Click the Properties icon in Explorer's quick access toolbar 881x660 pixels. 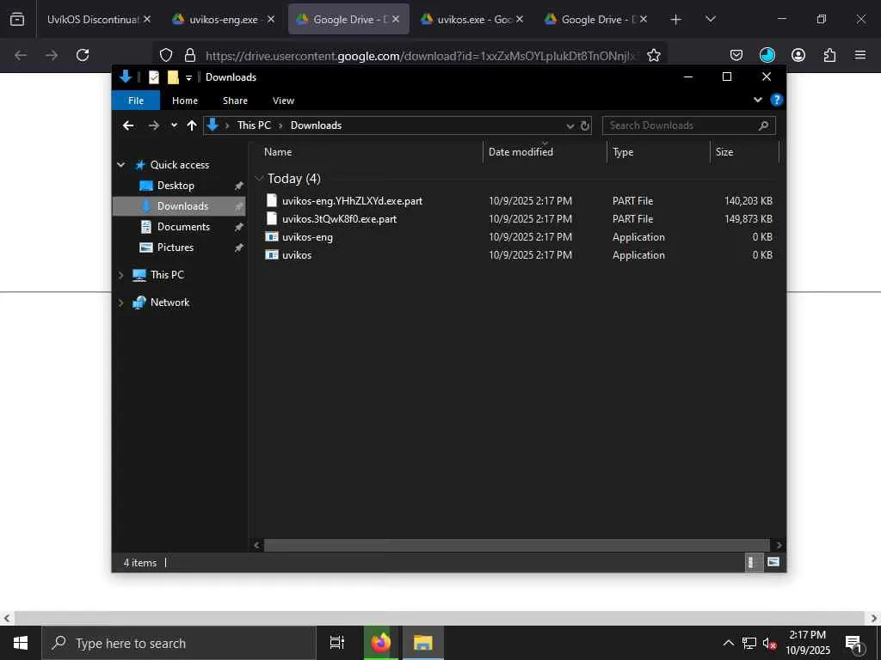[x=154, y=77]
